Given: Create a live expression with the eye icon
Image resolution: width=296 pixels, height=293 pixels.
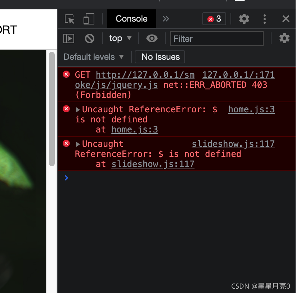Looking at the screenshot, I should tap(152, 38).
